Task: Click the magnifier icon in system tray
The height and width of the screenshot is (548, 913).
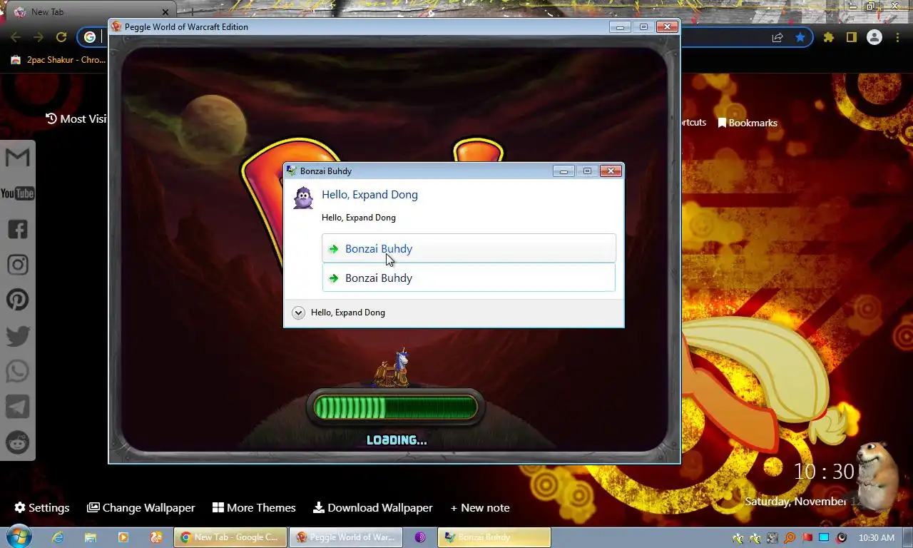Action: point(790,537)
